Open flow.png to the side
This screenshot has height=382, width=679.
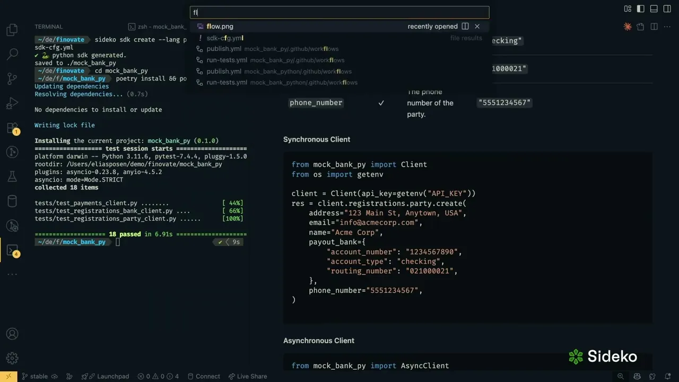[465, 26]
